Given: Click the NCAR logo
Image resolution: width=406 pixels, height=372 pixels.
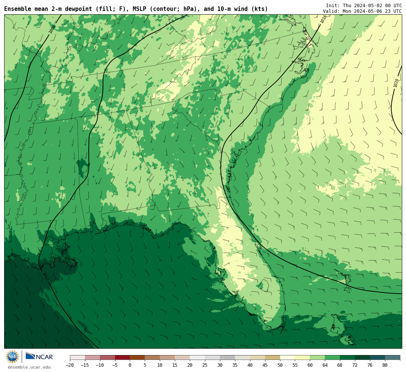Looking at the screenshot, I should coord(39,357).
